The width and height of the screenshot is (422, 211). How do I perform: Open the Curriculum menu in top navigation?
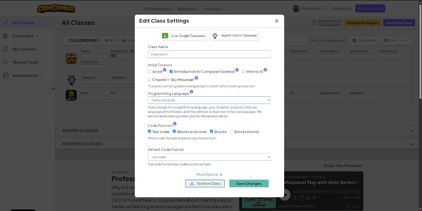point(214,9)
